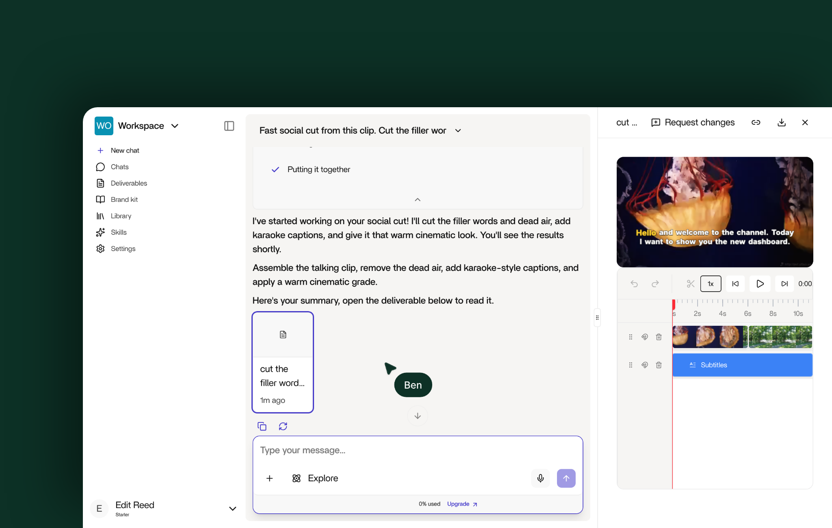Copy share link icon in preview header
The image size is (832, 528).
pos(756,122)
